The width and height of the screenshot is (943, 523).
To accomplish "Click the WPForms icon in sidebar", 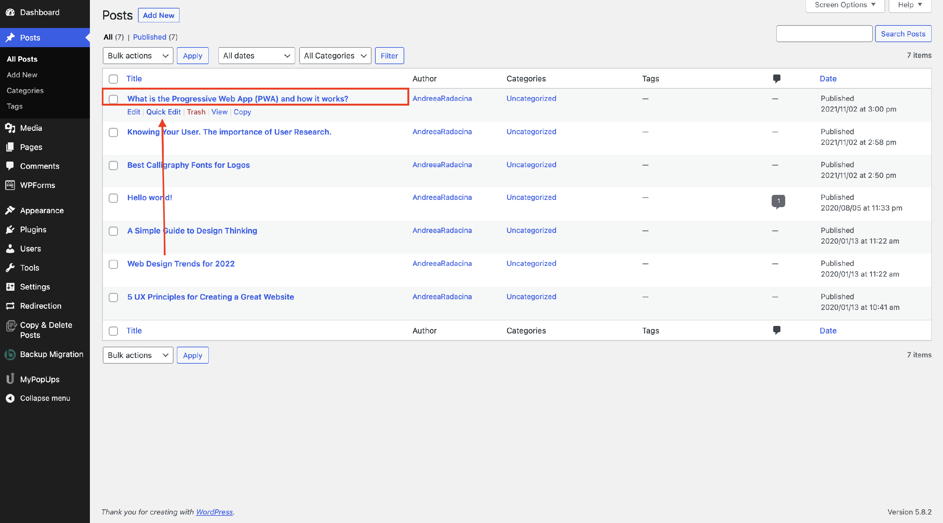I will 10,185.
